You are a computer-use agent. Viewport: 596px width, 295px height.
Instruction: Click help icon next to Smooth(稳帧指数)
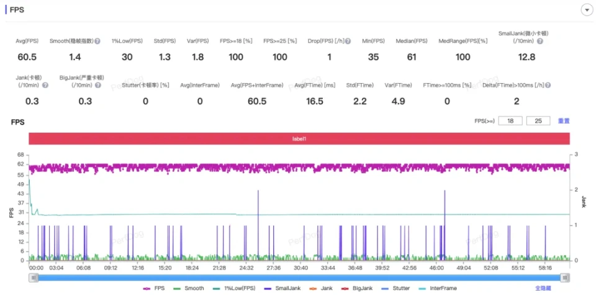(97, 42)
